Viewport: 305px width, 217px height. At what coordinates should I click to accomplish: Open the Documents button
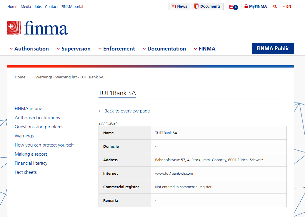pyautogui.click(x=208, y=6)
